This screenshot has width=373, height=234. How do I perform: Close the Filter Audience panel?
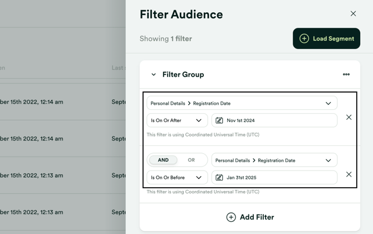[353, 13]
